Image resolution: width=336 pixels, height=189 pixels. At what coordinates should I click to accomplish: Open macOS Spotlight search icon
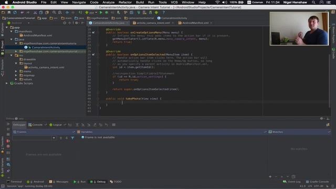point(313,2)
